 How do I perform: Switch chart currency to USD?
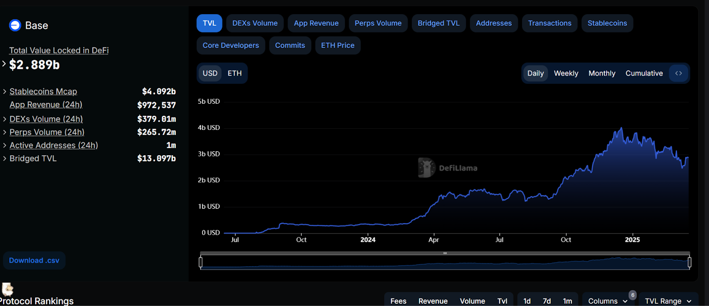[210, 73]
